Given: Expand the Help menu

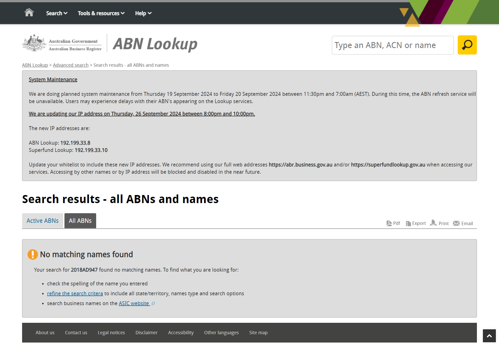Looking at the screenshot, I should pyautogui.click(x=143, y=13).
